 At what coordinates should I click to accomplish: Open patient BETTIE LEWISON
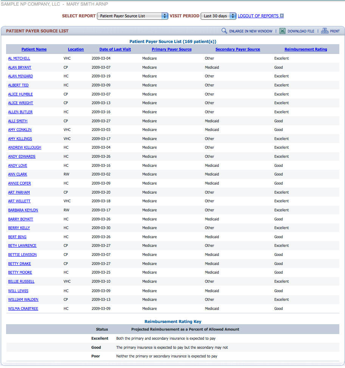pyautogui.click(x=22, y=255)
